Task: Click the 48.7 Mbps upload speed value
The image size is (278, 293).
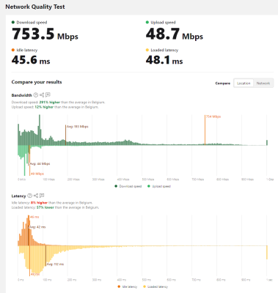Action: point(175,34)
